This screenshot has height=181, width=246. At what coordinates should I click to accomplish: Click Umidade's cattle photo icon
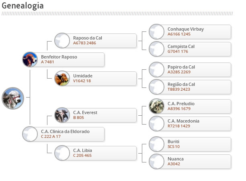(x=62, y=78)
